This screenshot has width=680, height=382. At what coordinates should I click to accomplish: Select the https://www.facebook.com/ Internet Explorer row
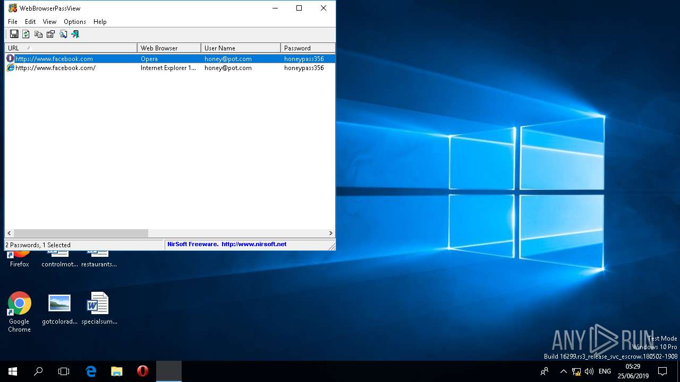click(170, 67)
